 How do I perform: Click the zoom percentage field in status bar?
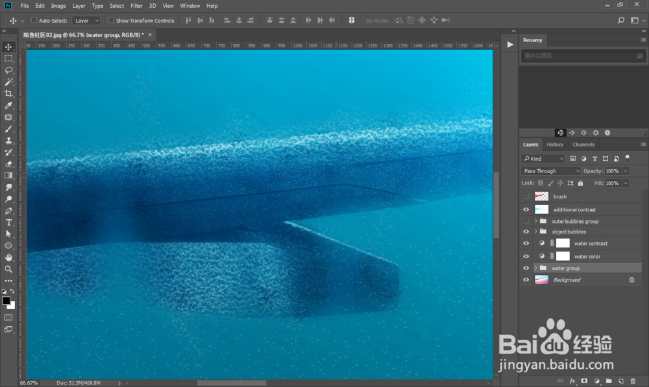[x=29, y=383]
